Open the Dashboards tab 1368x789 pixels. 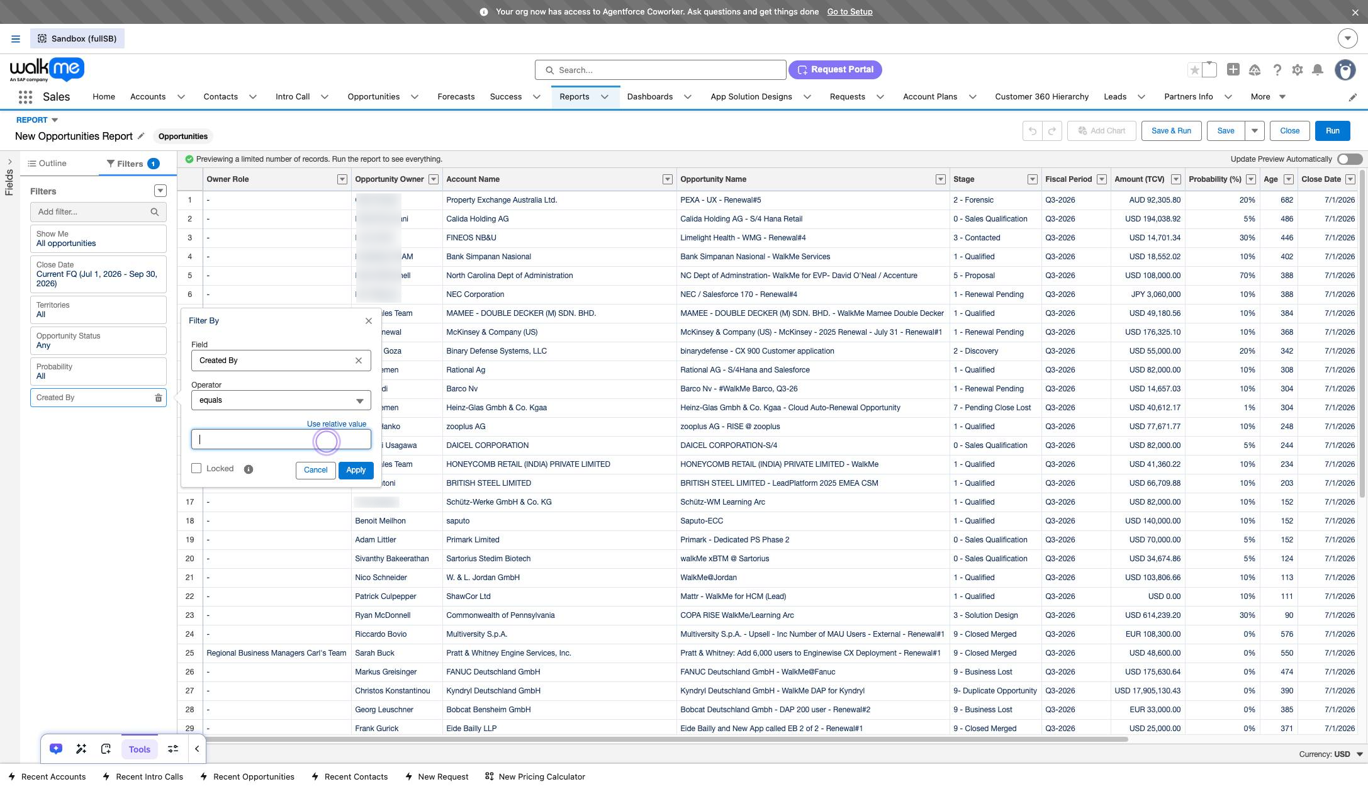pos(650,97)
